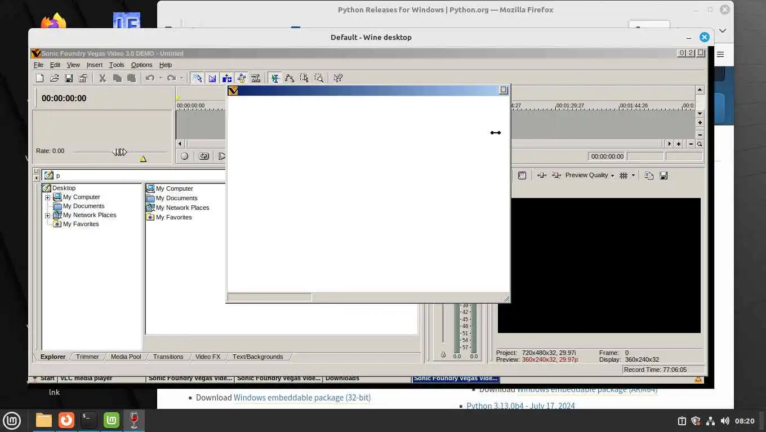Toggle Lock Envelopes to Events icon

point(241,78)
